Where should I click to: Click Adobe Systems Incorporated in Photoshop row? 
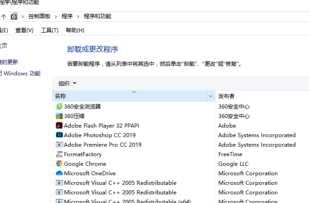pos(257,135)
